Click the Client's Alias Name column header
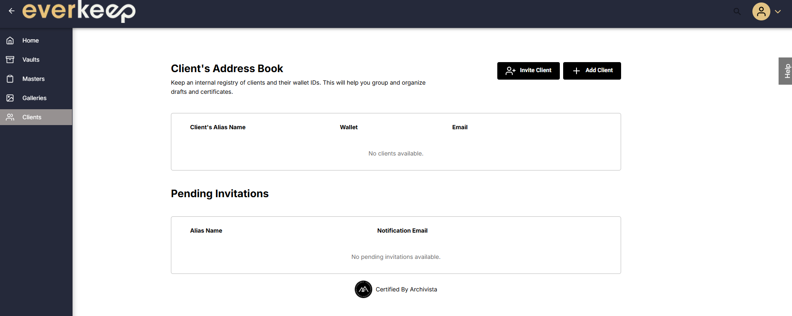Screen dimensions: 792x316 (218, 127)
